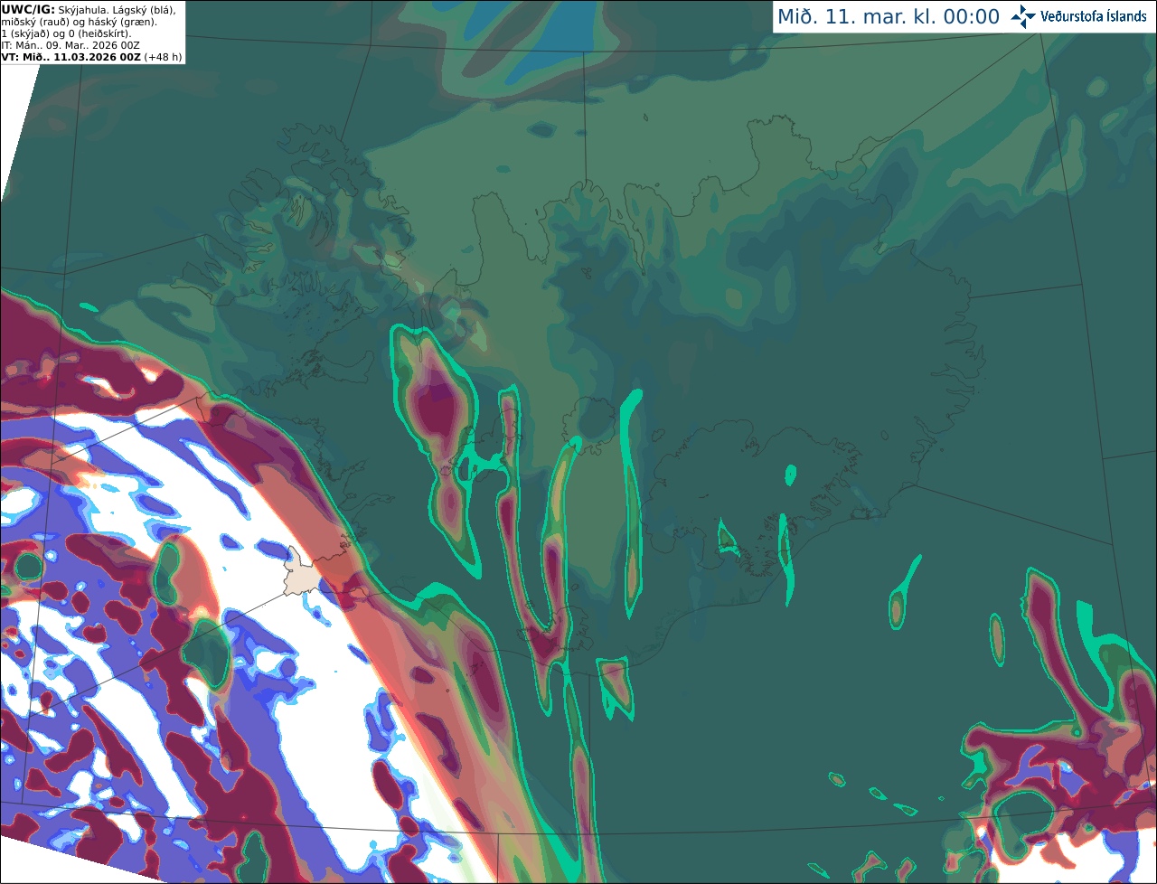Click the "IT: Mán.. 09. Mar.. 2026 00Z" line
1157x884 pixels.
pos(71,45)
